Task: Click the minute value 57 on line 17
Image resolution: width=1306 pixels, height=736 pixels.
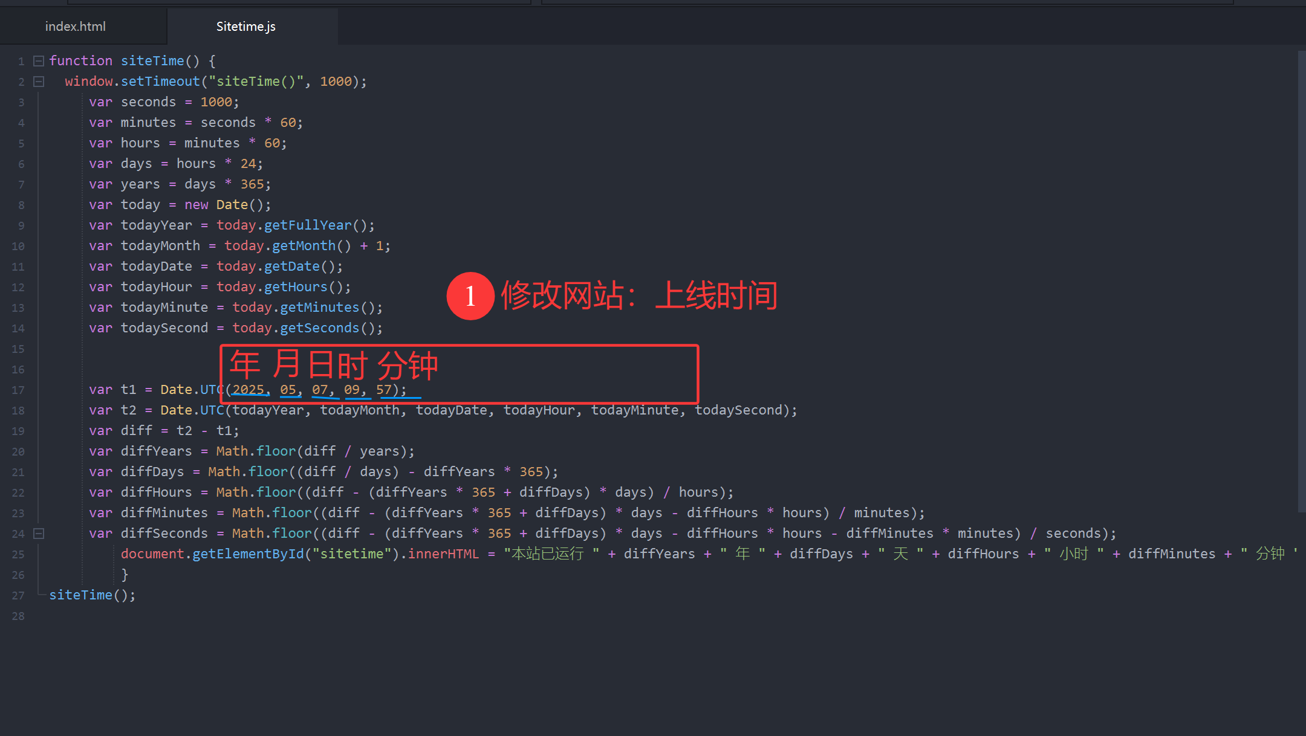Action: 384,390
